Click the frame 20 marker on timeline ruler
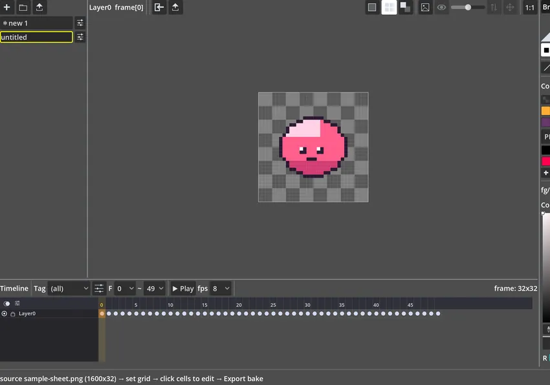The height and width of the screenshot is (385, 550). click(239, 305)
